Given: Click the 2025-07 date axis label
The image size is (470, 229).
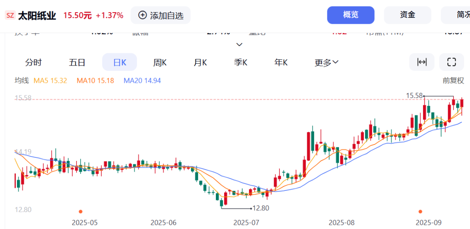Looking at the screenshot, I should click(x=246, y=222).
